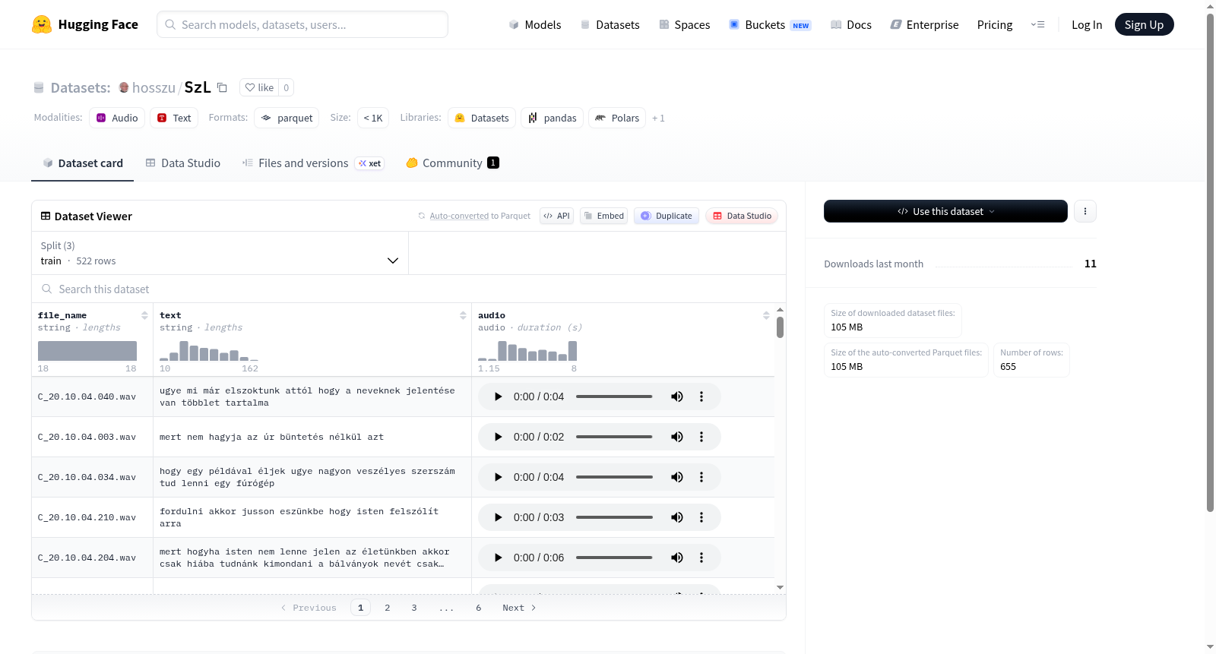This screenshot has width=1216, height=654.
Task: Click the hosszu user avatar
Action: [x=124, y=87]
